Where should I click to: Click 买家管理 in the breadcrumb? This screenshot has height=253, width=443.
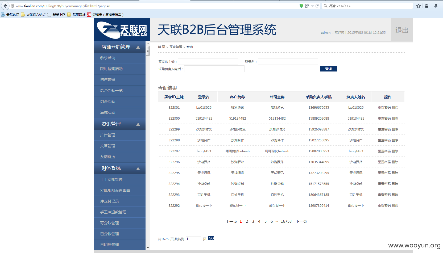click(176, 47)
